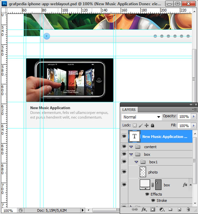The image size is (198, 214).
Task: Hide the photo layer
Action: pos(124,172)
